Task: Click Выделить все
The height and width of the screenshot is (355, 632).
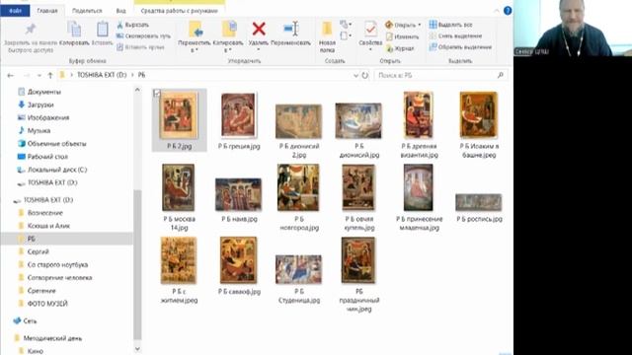Action: click(x=450, y=25)
